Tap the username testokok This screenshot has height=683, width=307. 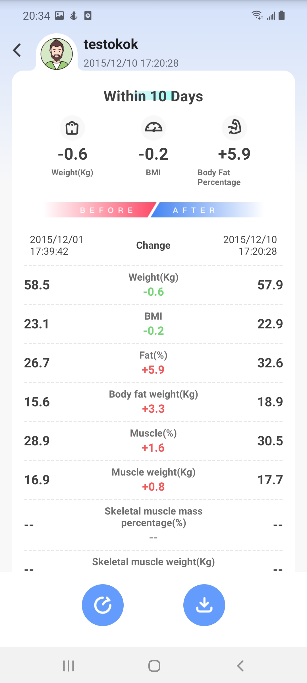[x=111, y=44]
